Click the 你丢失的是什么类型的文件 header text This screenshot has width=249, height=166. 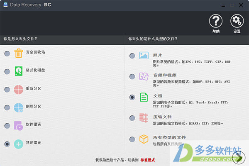click(153, 39)
